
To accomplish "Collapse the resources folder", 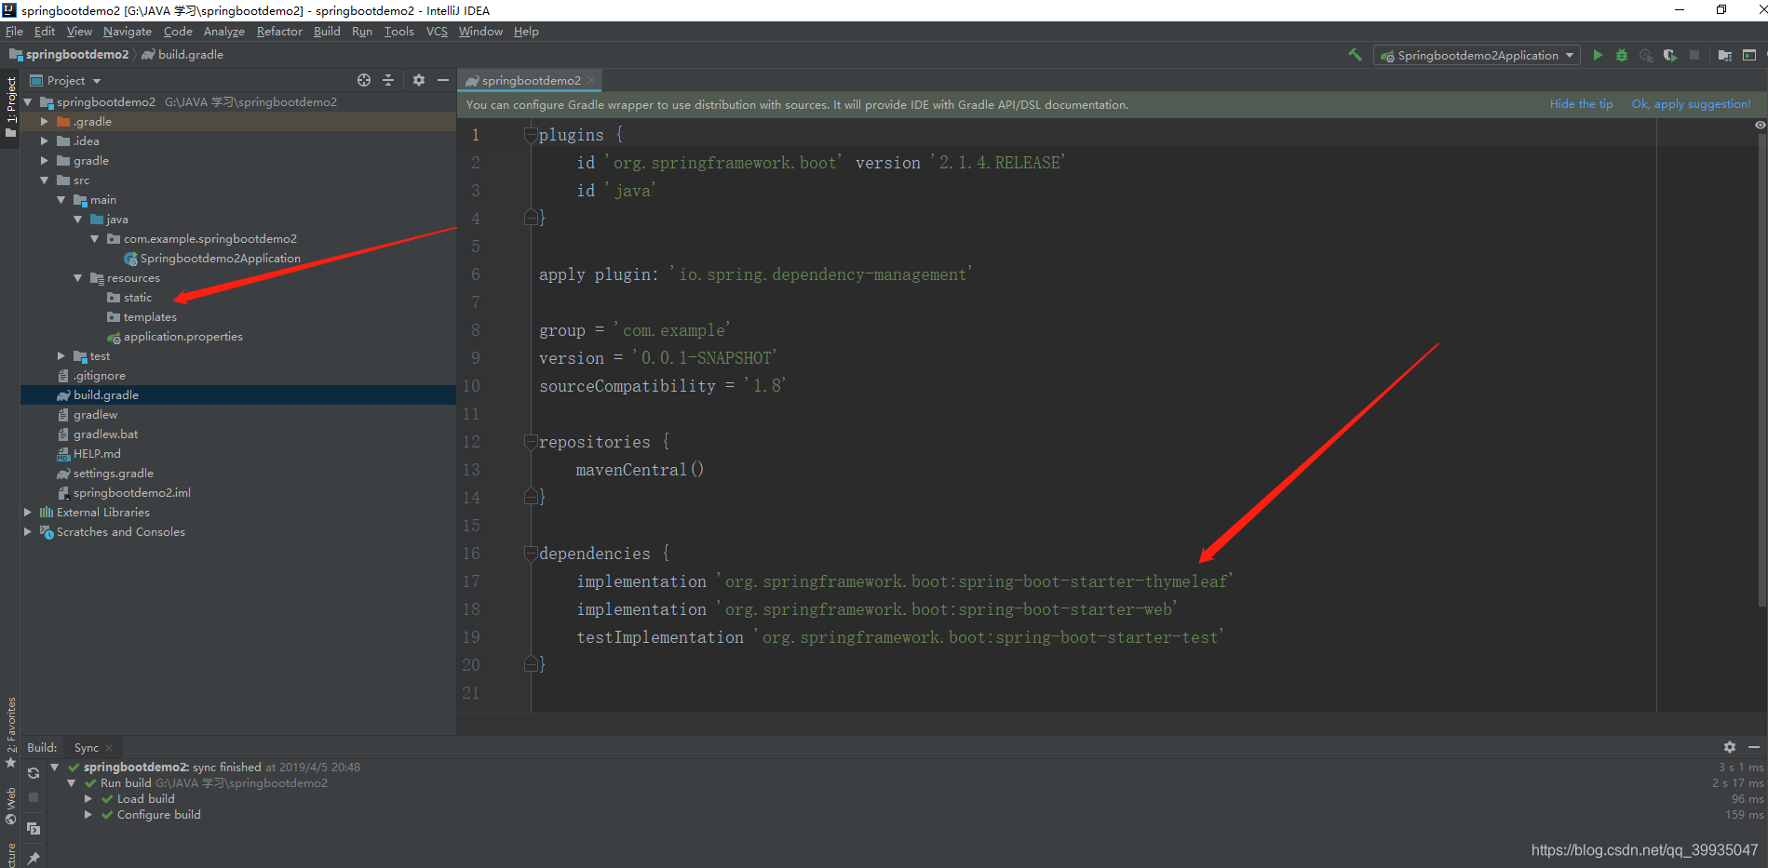I will click(x=77, y=278).
